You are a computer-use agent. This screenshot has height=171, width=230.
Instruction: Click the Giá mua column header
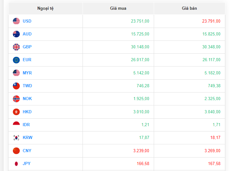[x=118, y=8]
